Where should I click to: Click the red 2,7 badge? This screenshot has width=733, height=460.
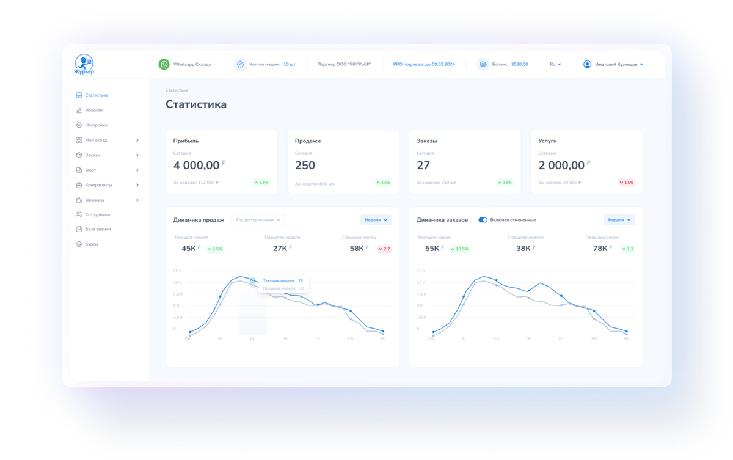tap(384, 249)
